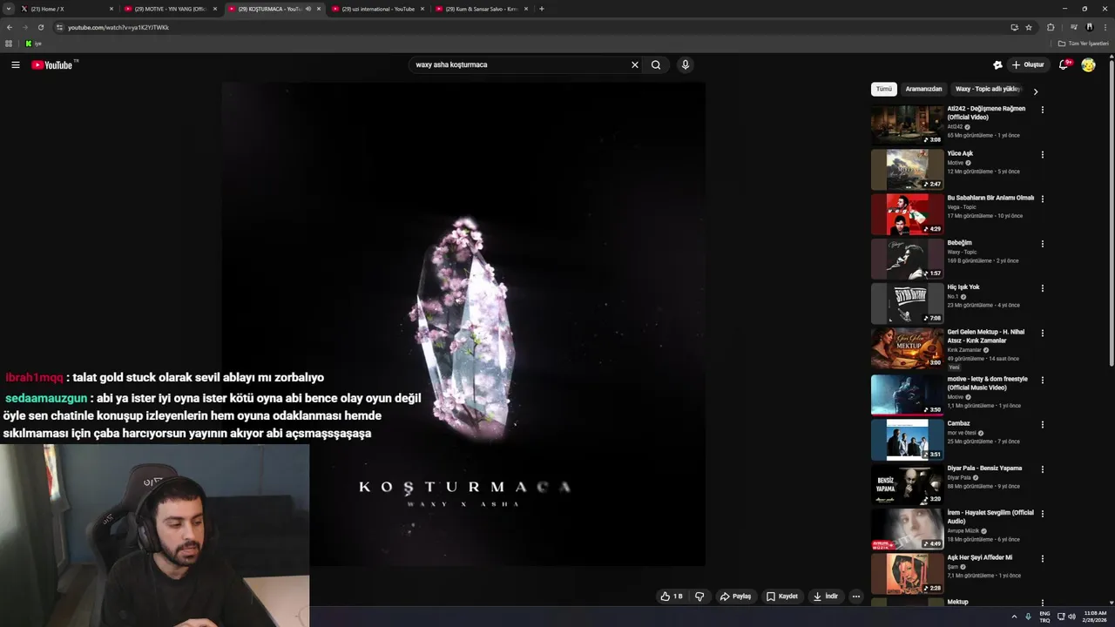Clear the search box with X icon

tap(635, 64)
